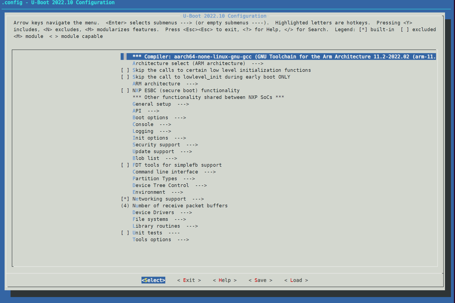This screenshot has width=455, height=303.
Task: Click the .config title text at top
Action: pyautogui.click(x=58, y=3)
